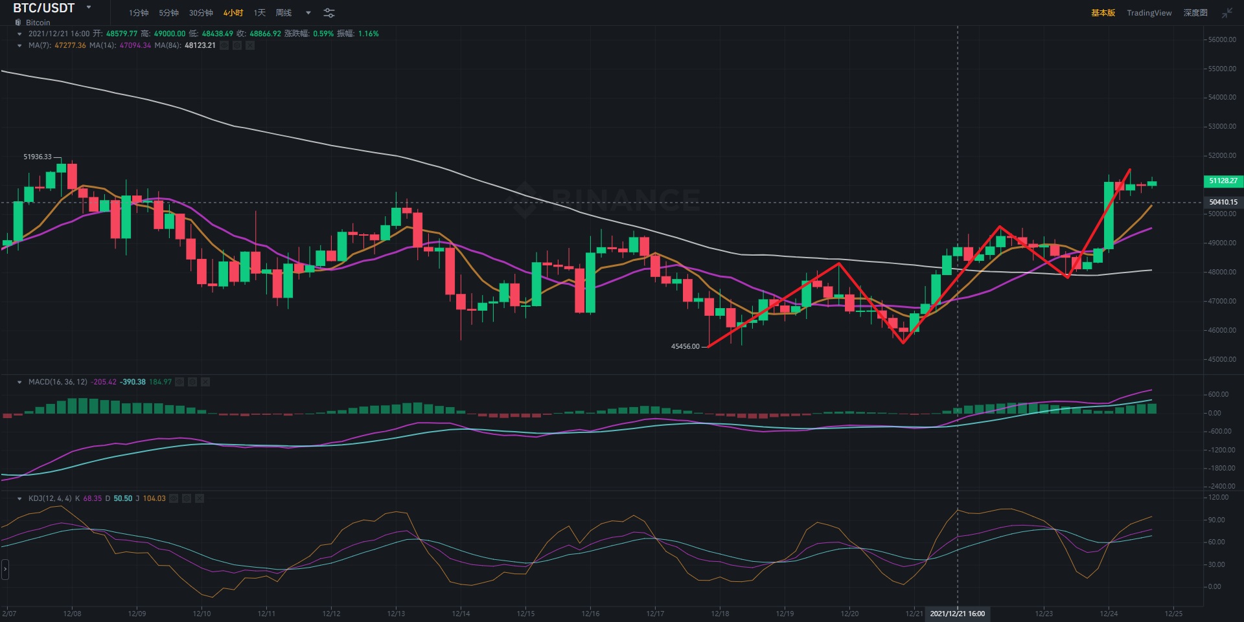Viewport: 1244px width, 622px height.
Task: Expand the left side panel arrow handle
Action: 5,570
